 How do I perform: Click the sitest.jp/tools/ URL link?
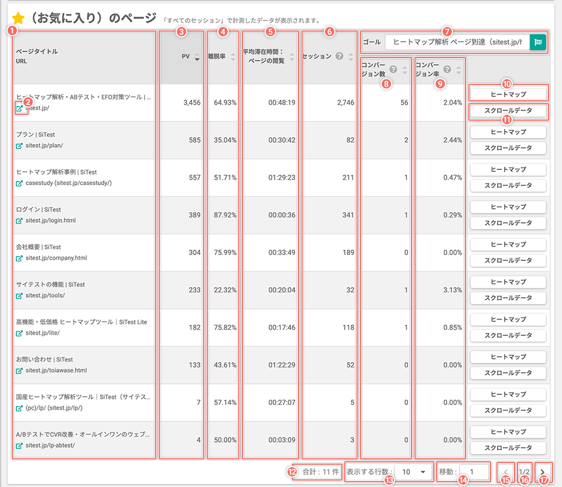[x=45, y=296]
